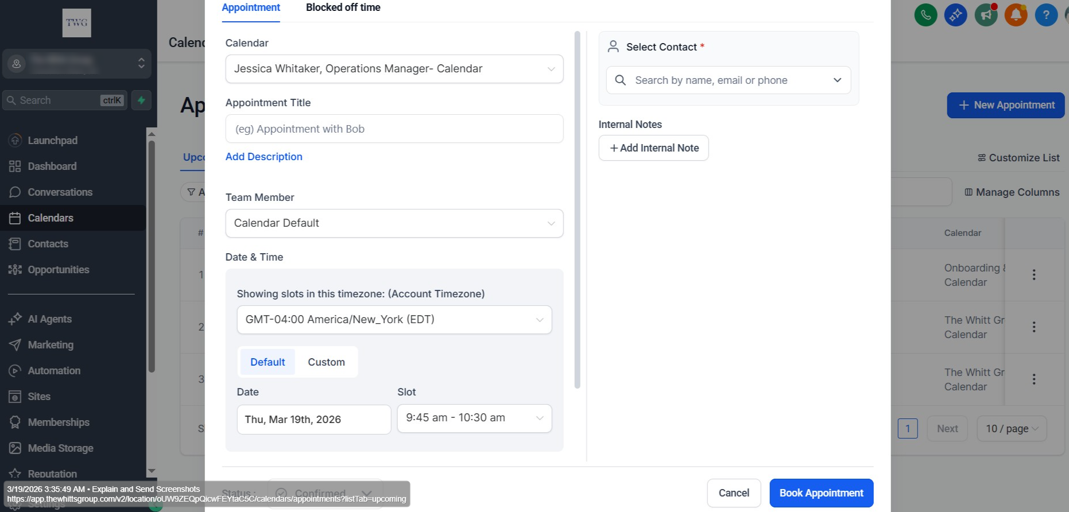
Task: Open the megaphone announcements icon
Action: pos(986,15)
